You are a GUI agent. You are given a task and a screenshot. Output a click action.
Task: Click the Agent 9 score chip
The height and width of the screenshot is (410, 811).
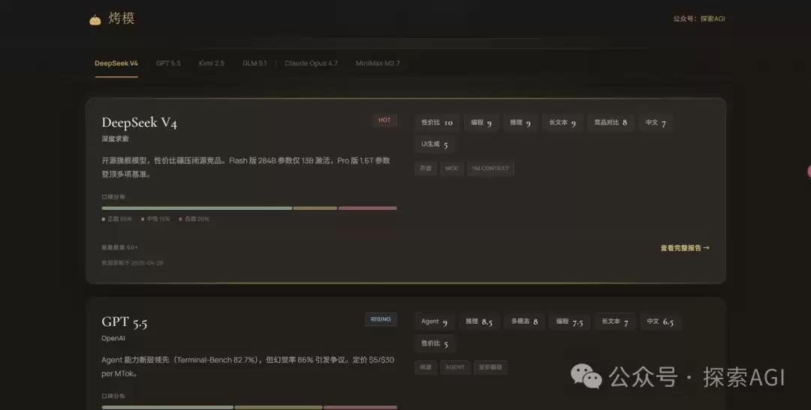[434, 322]
